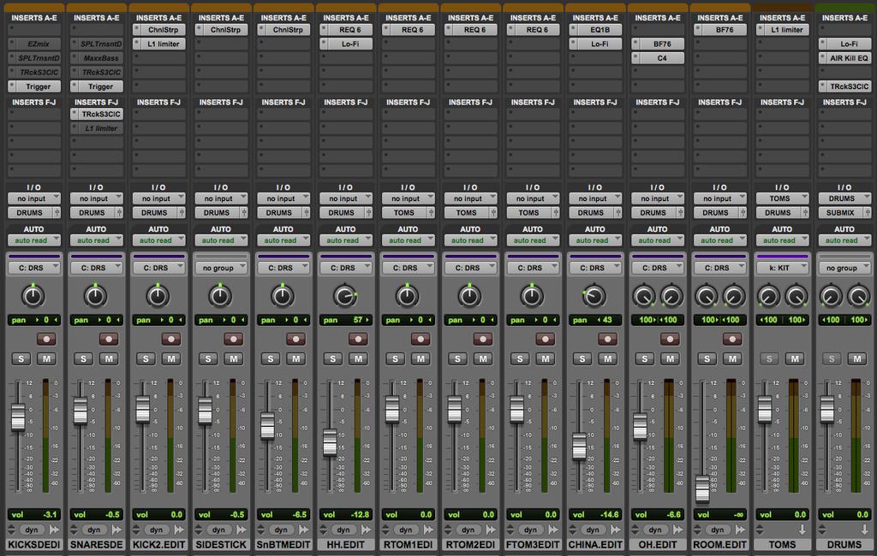
Task: Arm the OH.EDIT track for recording
Action: (x=670, y=340)
